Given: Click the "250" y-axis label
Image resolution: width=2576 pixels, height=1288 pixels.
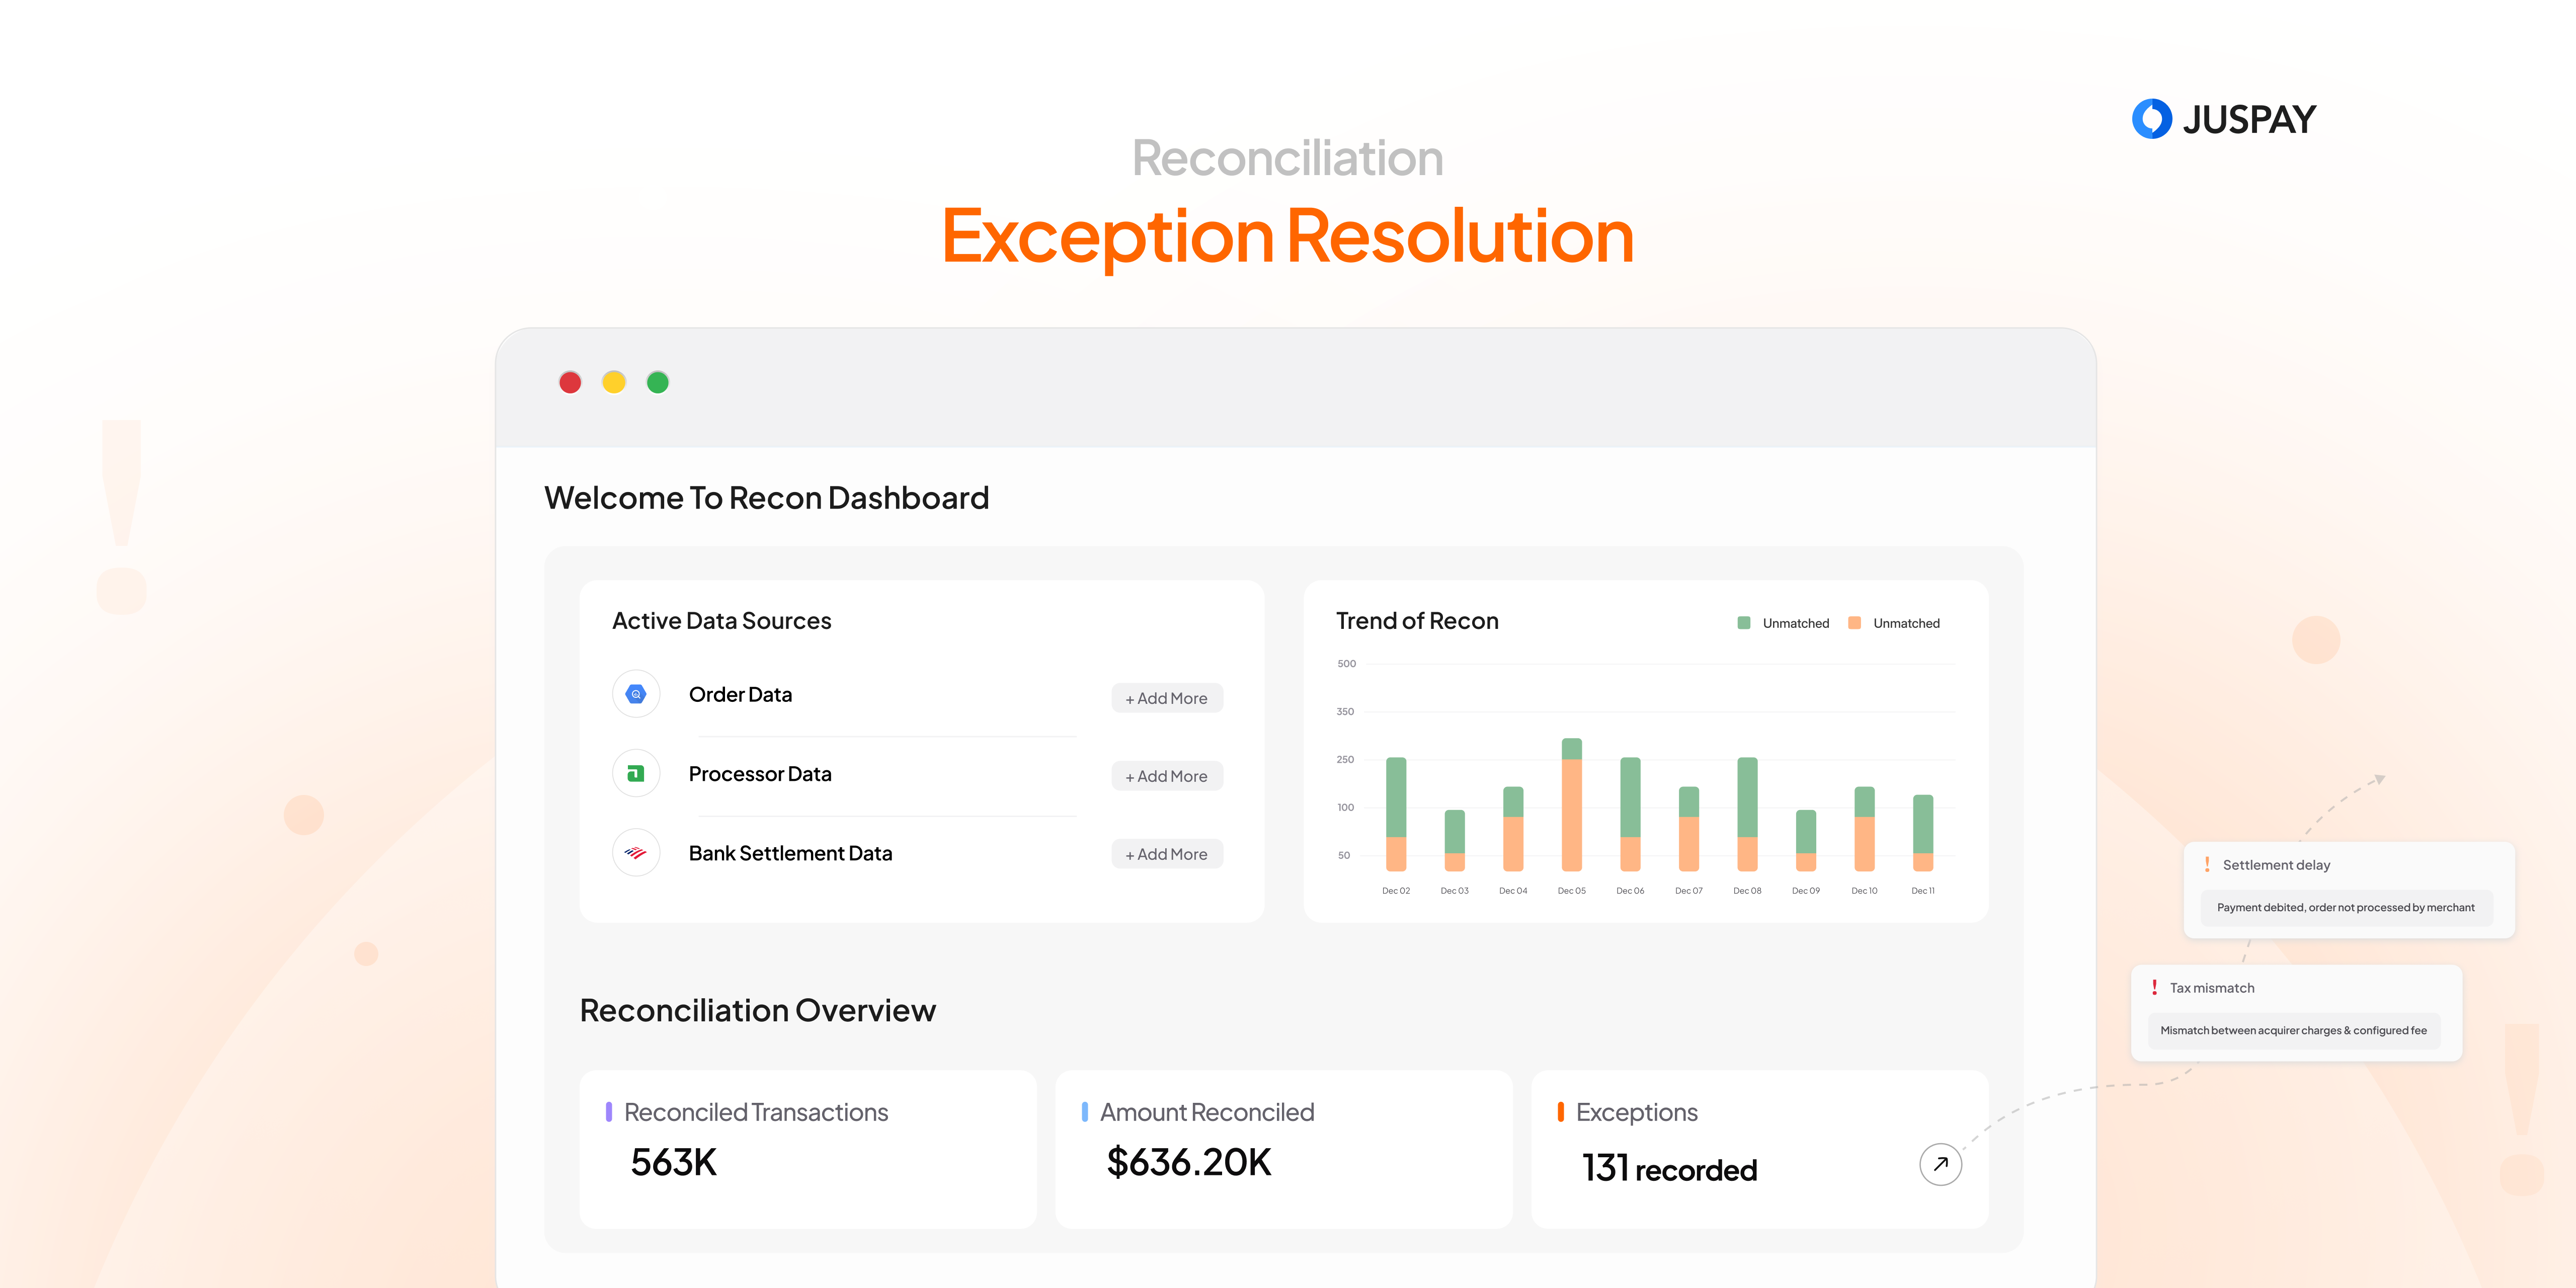Looking at the screenshot, I should point(1345,760).
